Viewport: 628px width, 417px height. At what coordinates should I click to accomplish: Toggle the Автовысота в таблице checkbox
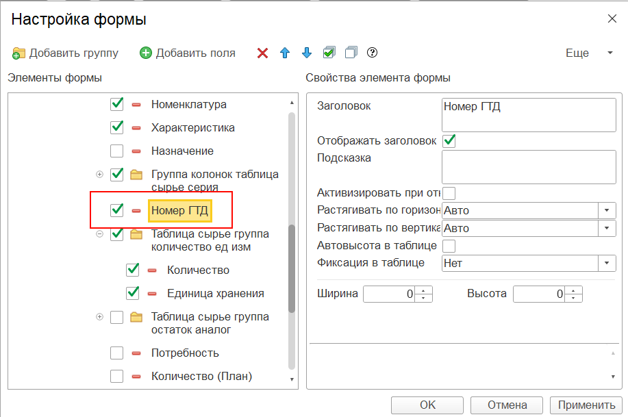click(449, 246)
